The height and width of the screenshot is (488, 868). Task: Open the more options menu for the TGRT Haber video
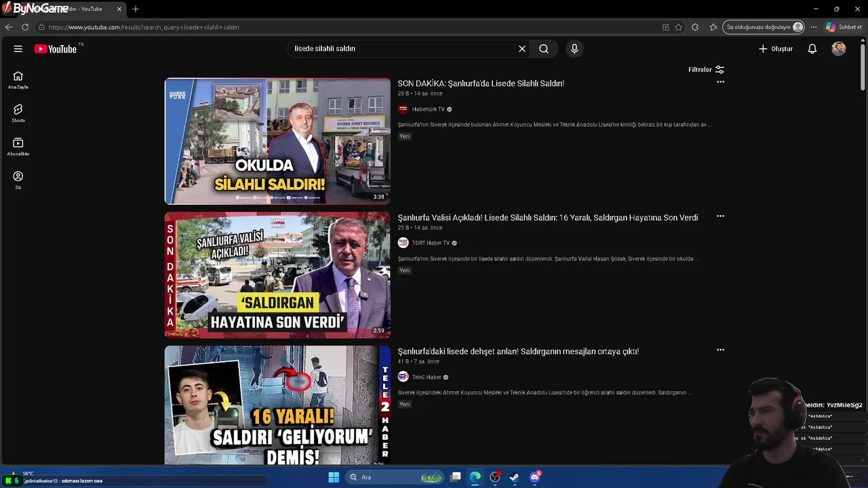coord(720,216)
